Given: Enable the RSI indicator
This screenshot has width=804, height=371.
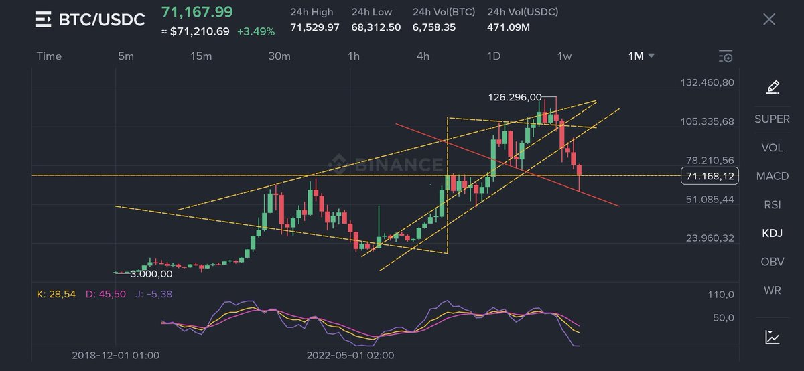Looking at the screenshot, I should (772, 204).
